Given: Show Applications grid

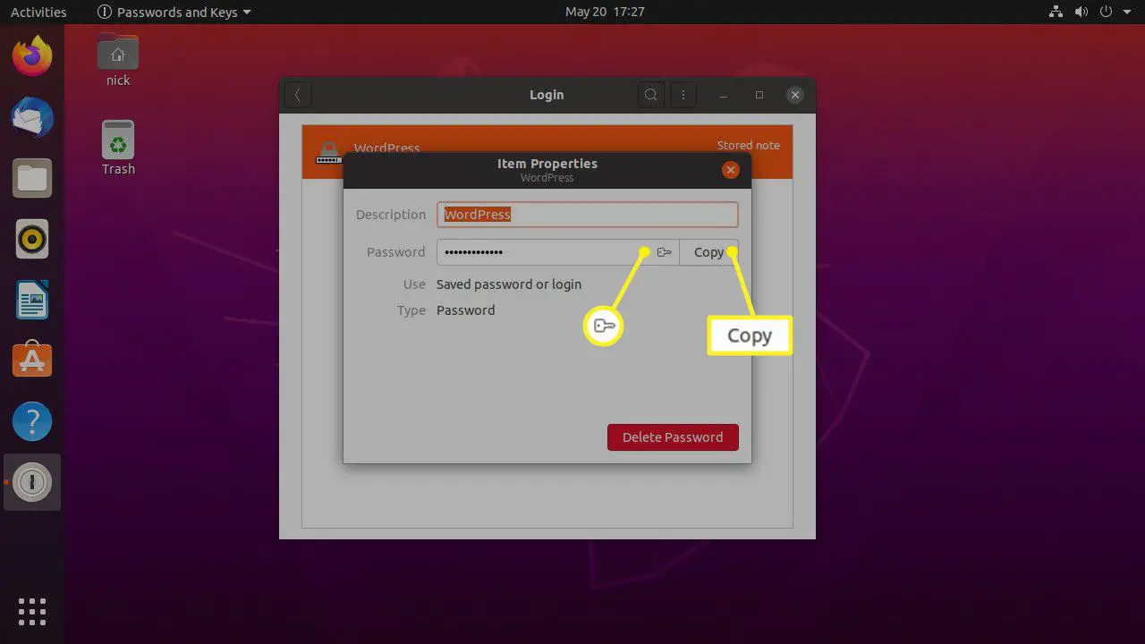Looking at the screenshot, I should click(32, 611).
